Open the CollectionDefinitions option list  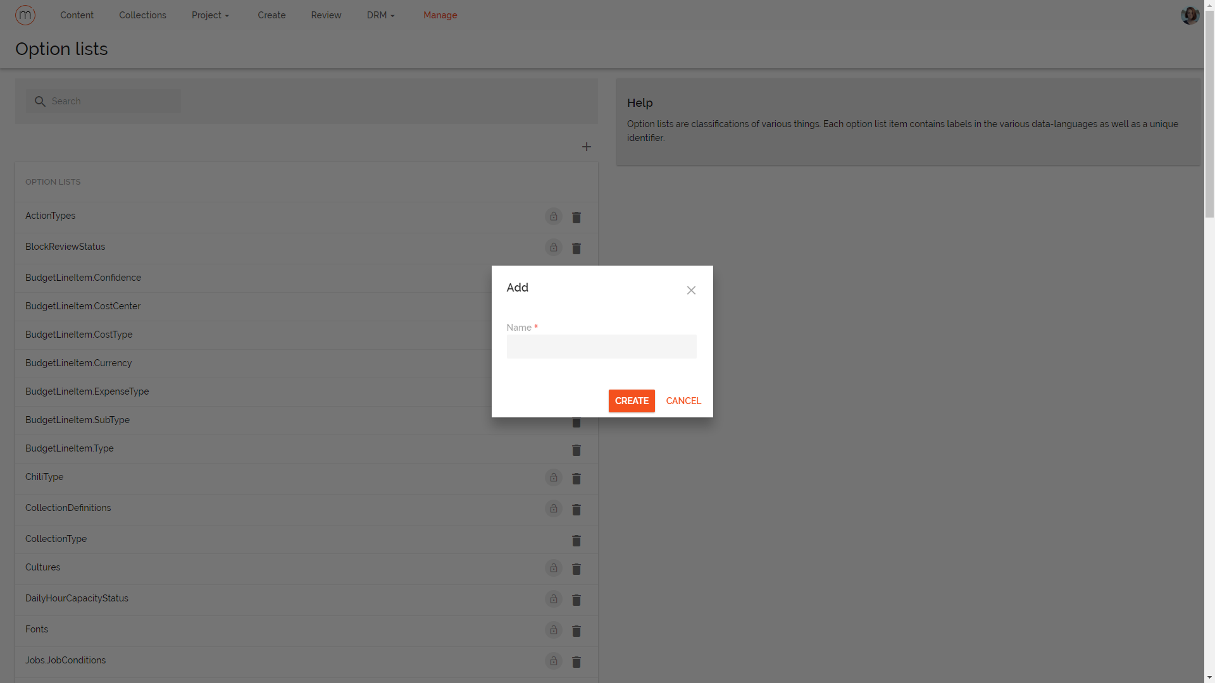pyautogui.click(x=68, y=508)
